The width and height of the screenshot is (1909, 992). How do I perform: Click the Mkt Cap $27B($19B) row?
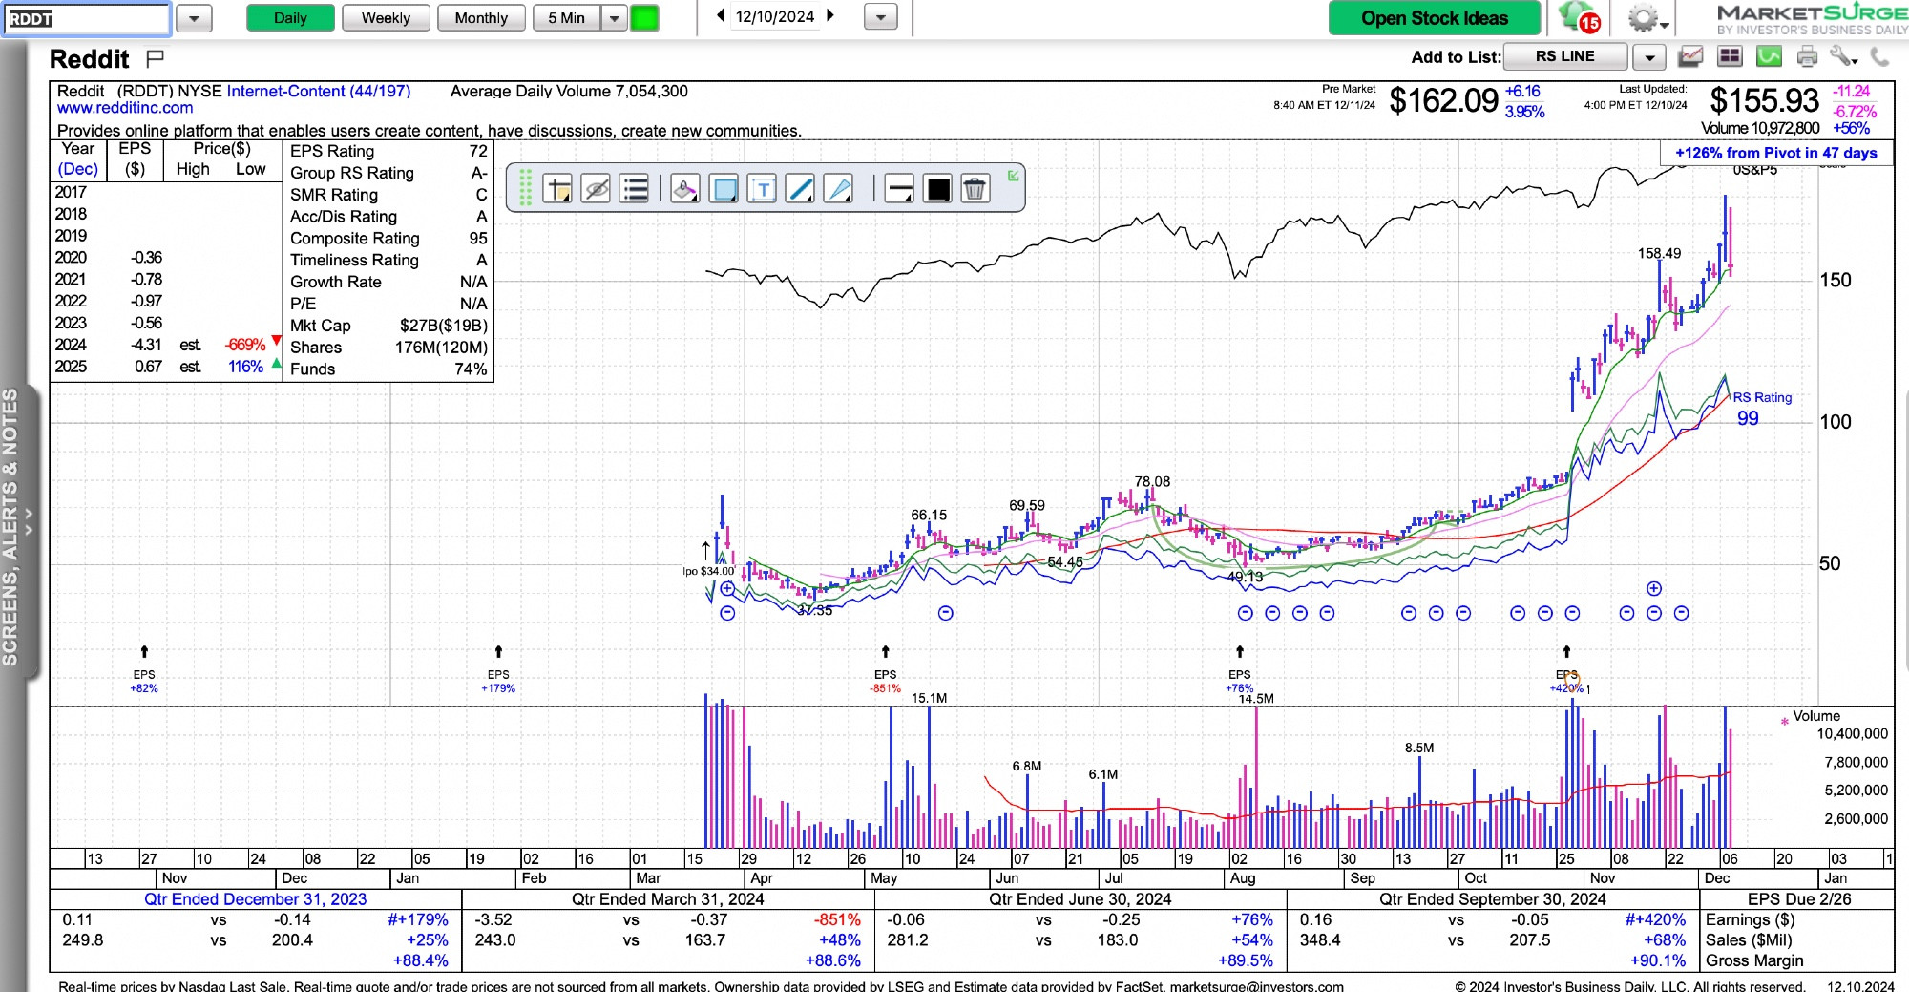click(x=388, y=326)
